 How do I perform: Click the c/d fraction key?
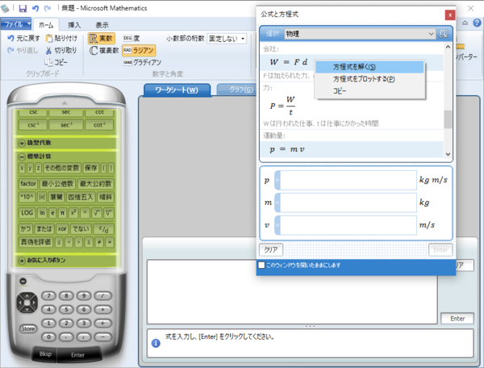(x=103, y=229)
